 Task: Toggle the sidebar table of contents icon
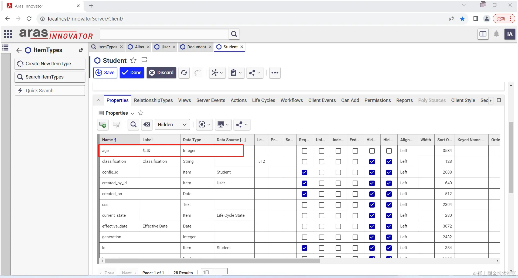[x=5, y=48]
